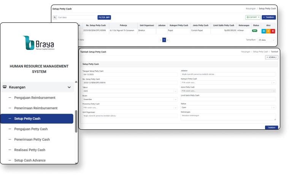Open the Bulan Desember dropdown
289x178 pixels.
tap(130, 99)
